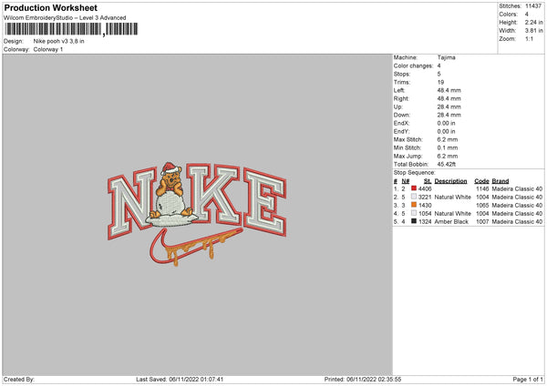Click the barcode under the worksheet title
This screenshot has height=386, width=547.
pos(71,29)
